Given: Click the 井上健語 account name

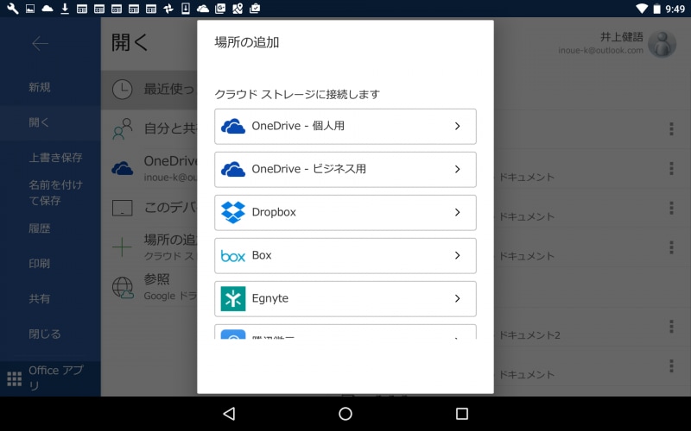Looking at the screenshot, I should [x=621, y=37].
